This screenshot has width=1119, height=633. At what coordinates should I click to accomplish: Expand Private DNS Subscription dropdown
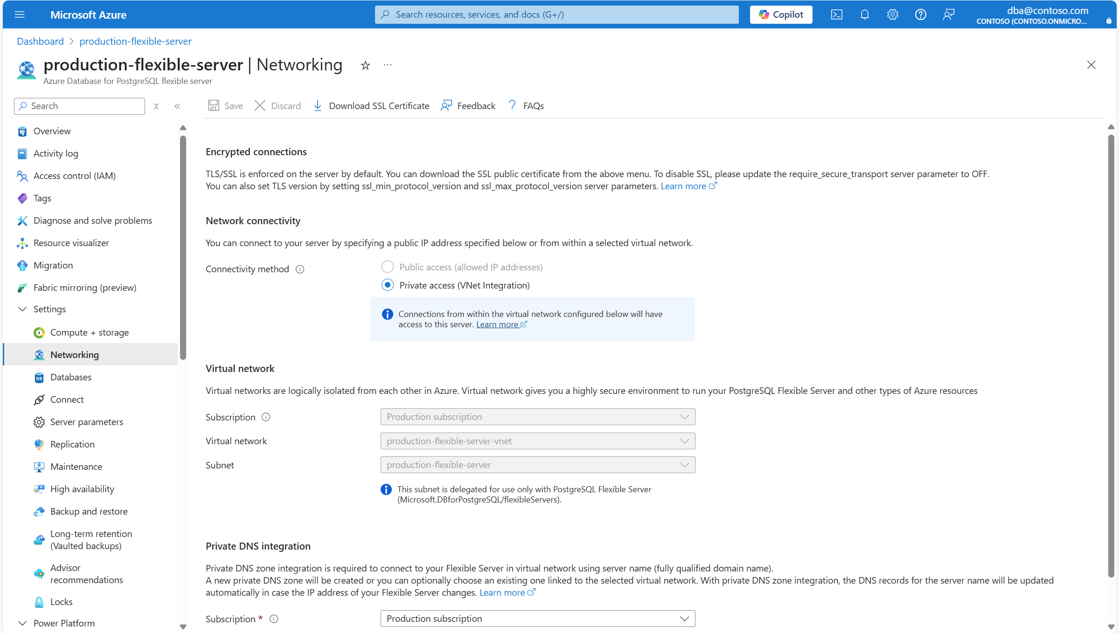pos(537,619)
